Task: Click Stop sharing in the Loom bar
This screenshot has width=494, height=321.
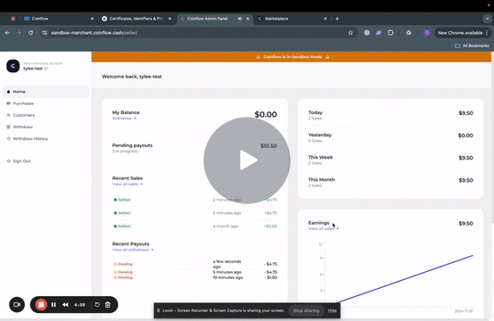Action: point(306,310)
